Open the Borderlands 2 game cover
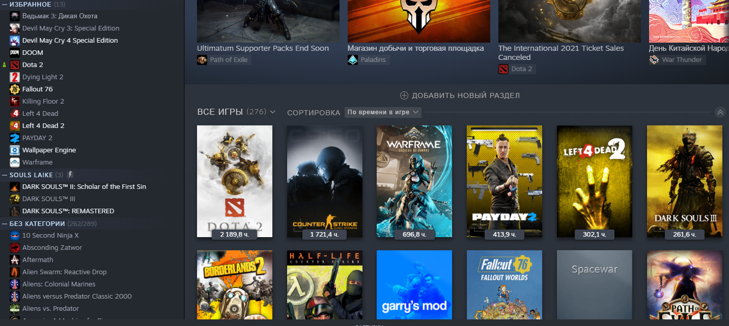Screen dimensions: 729x326 pyautogui.click(x=235, y=285)
